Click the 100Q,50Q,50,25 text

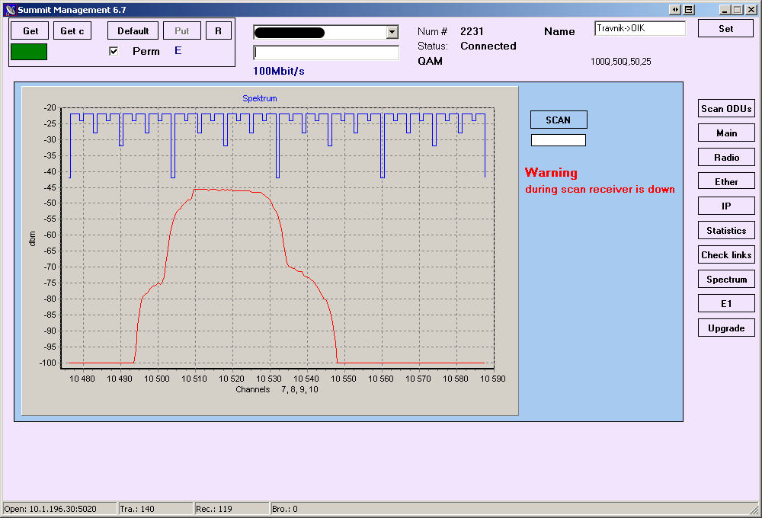click(620, 62)
